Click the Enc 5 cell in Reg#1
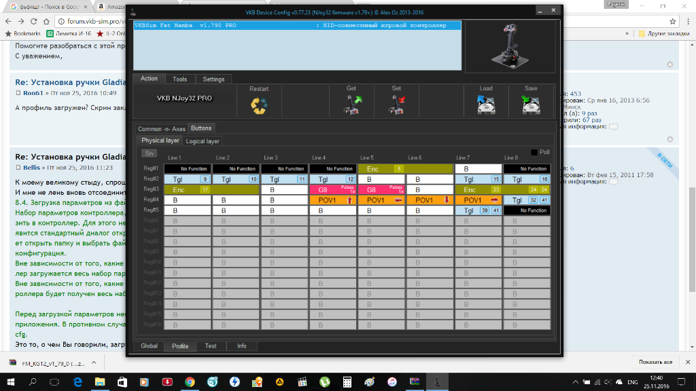Screen dimensions: 696x391 405,169
